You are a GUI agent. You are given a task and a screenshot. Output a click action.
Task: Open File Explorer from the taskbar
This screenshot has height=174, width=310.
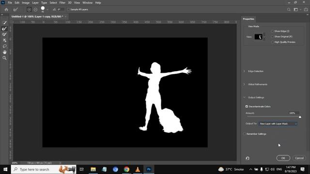[93, 169]
